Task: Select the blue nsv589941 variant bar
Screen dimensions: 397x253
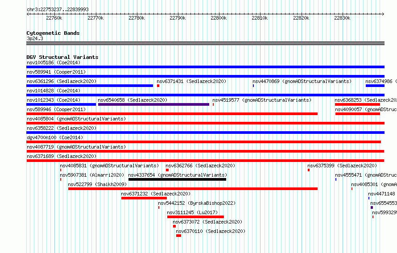Action: [x=205, y=76]
